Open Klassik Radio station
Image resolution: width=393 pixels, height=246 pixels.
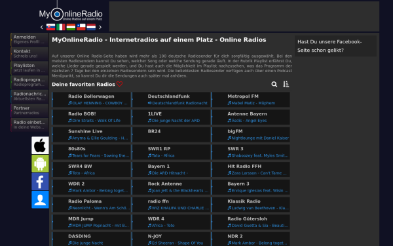251,205
